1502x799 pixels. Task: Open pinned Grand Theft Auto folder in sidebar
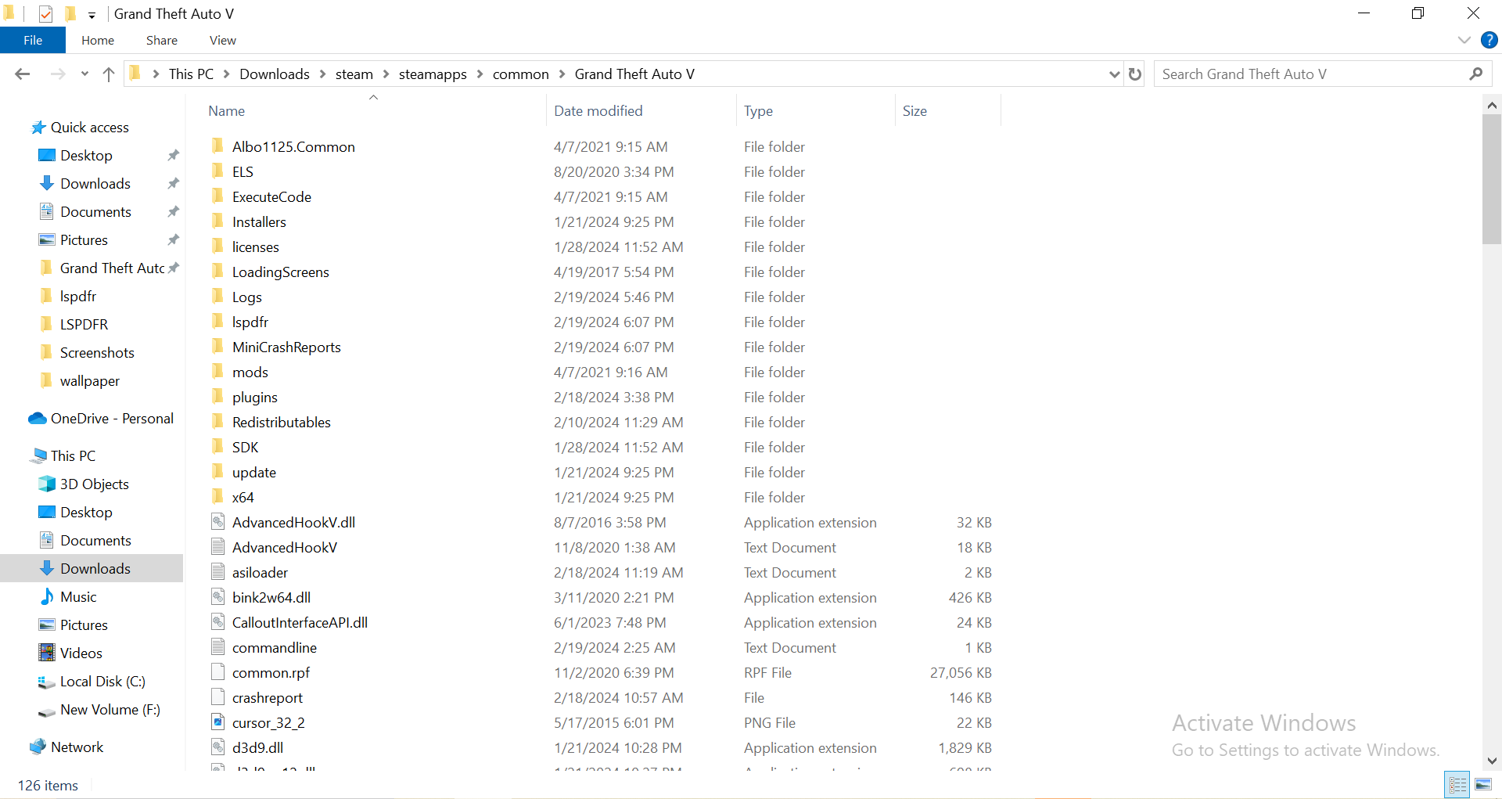click(x=112, y=268)
